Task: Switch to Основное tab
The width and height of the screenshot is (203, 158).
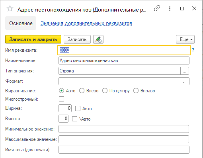Action: coord(21,23)
